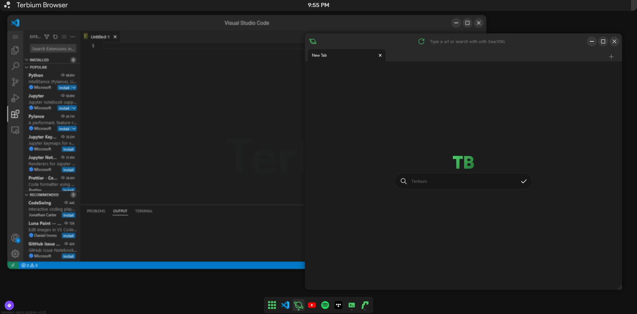637x314 pixels.
Task: Install the Jupyter Keymap extension
Action: click(x=68, y=149)
